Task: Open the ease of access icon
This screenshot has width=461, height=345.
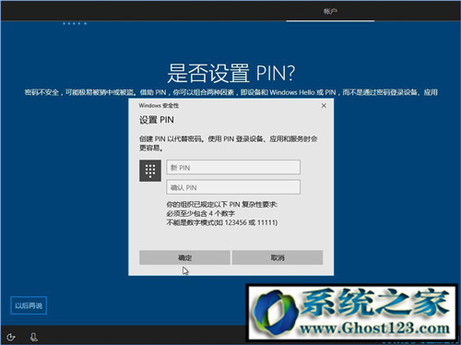Action: 11,338
